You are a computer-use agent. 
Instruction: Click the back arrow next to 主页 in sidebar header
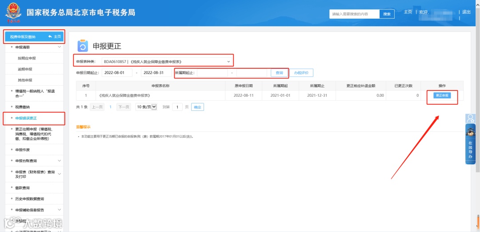tap(50, 37)
